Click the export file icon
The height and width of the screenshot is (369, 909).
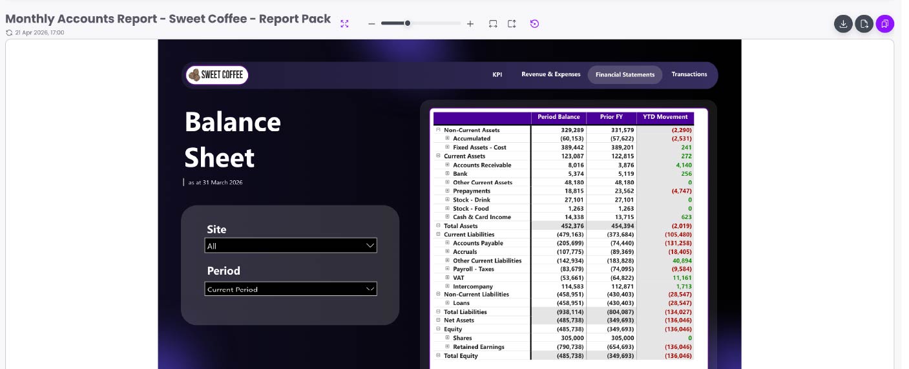pos(864,24)
